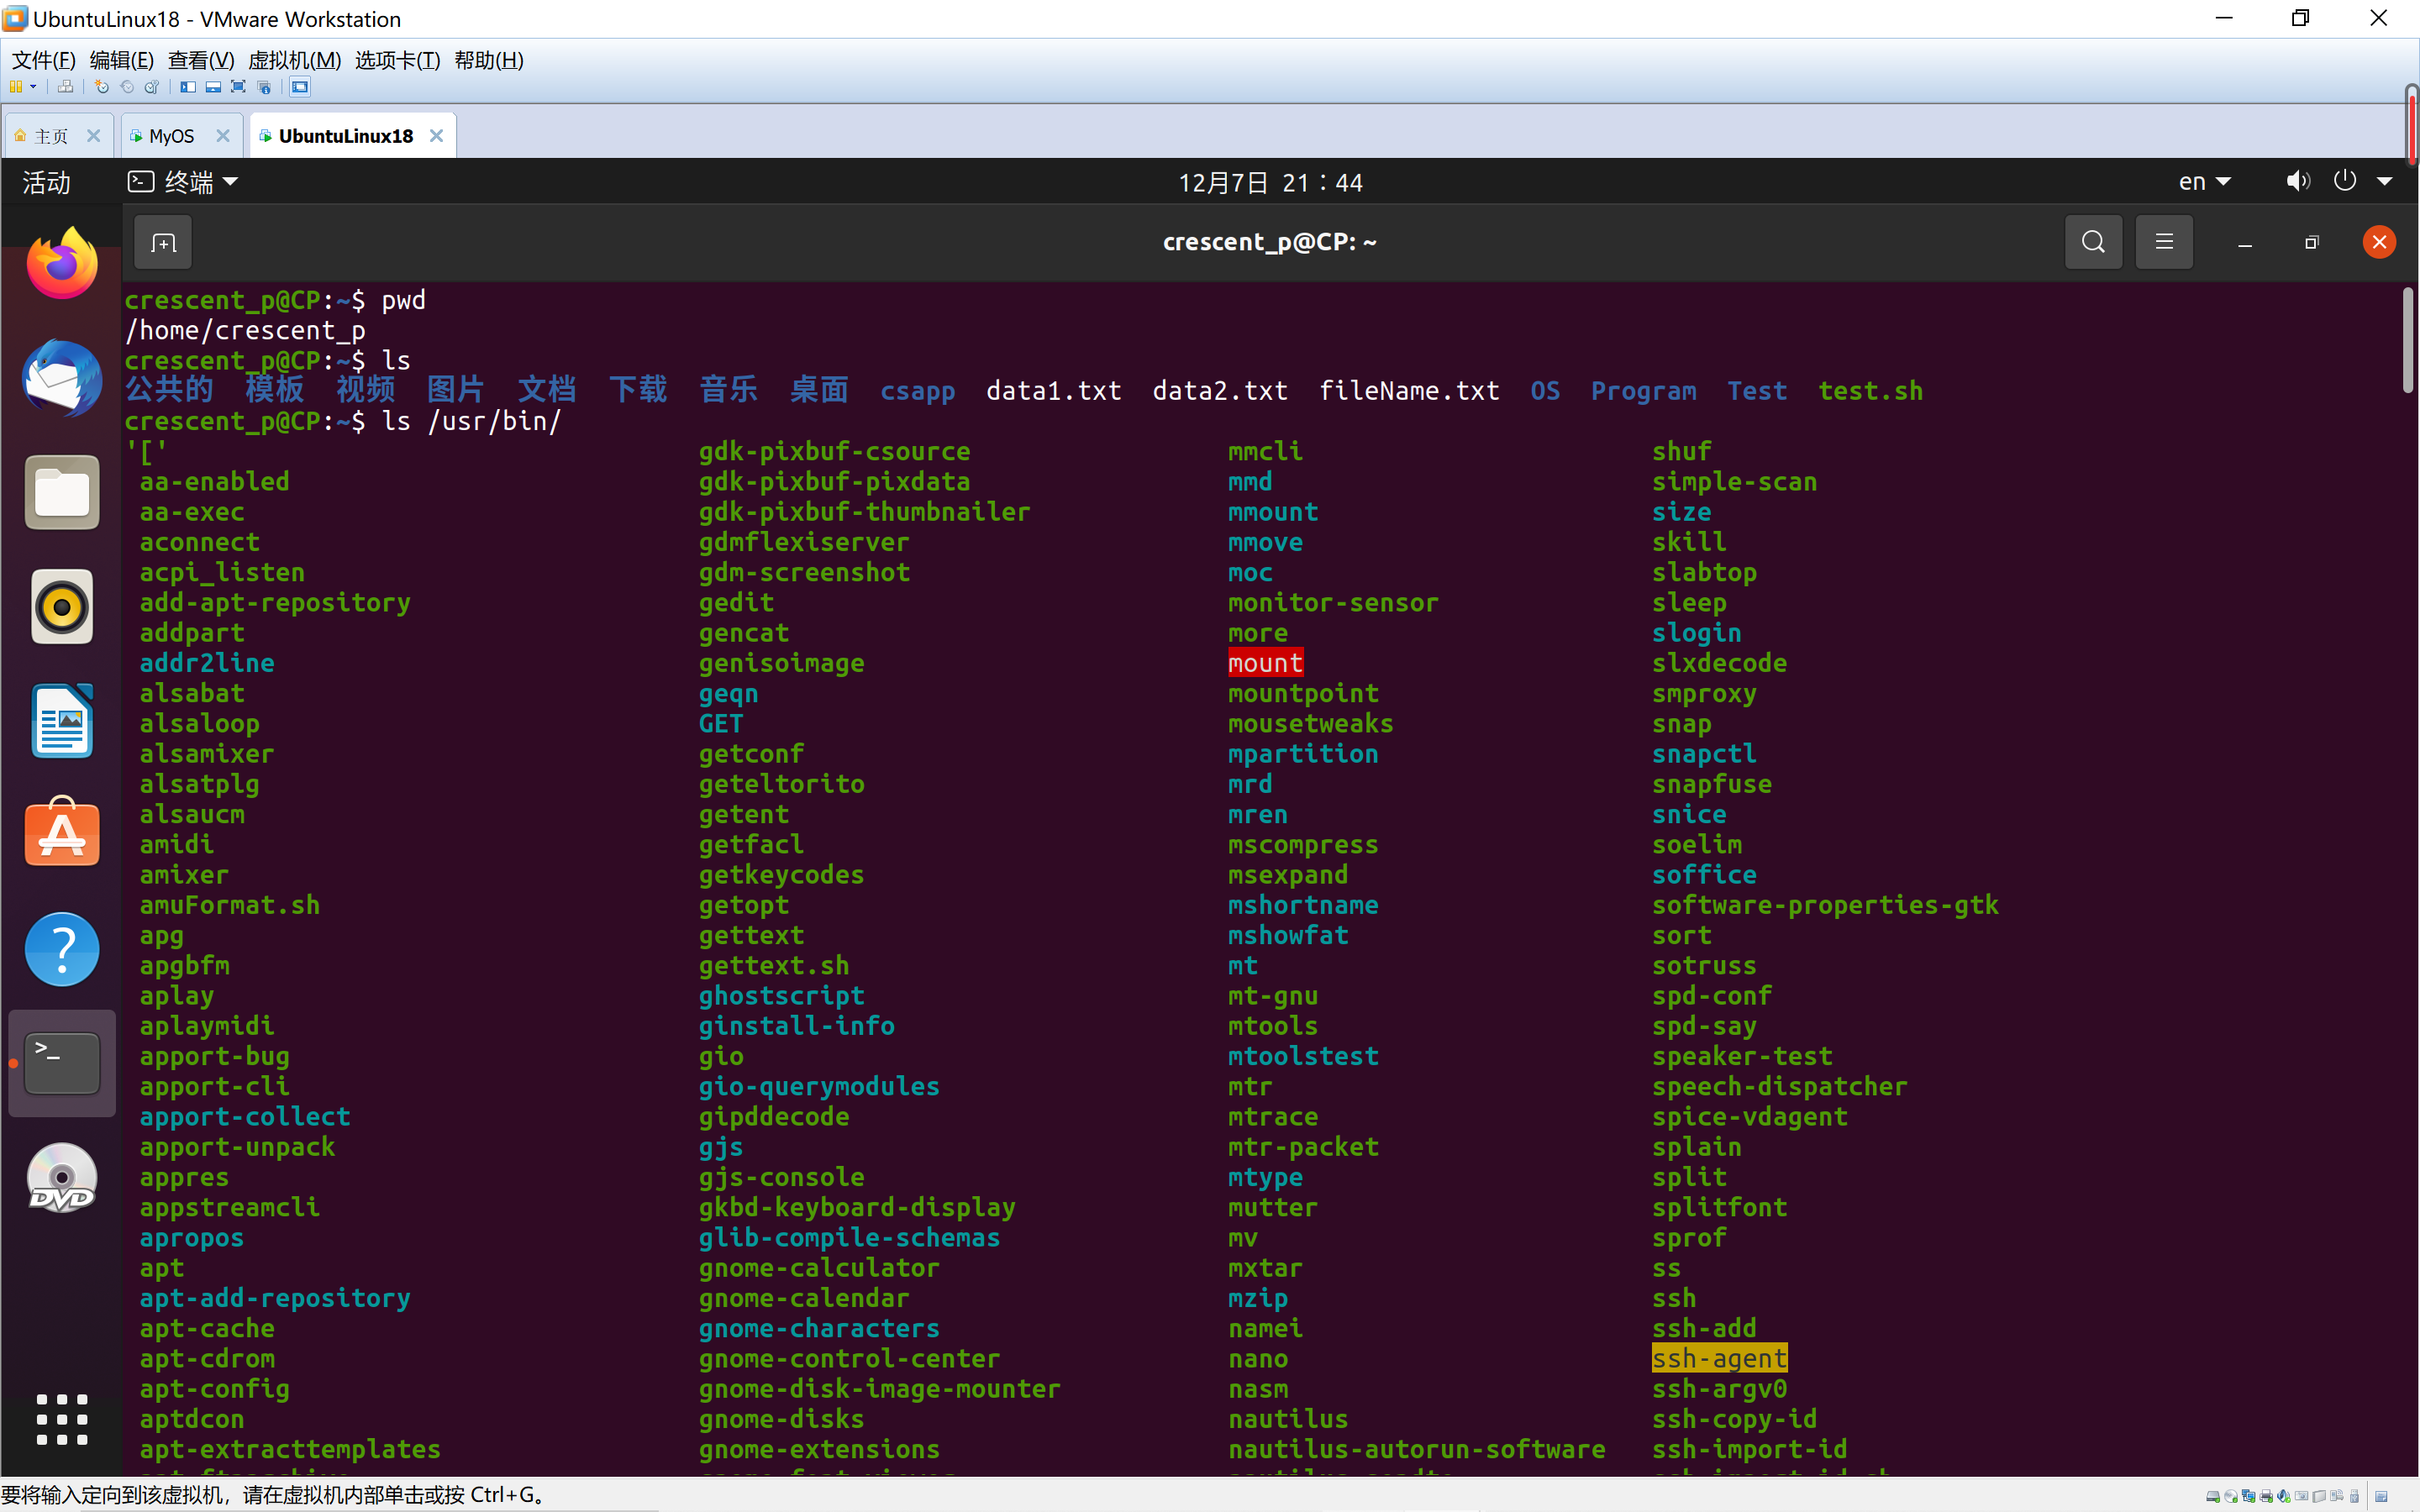
Task: Pause the virtual machine from the toolbar
Action: point(16,87)
